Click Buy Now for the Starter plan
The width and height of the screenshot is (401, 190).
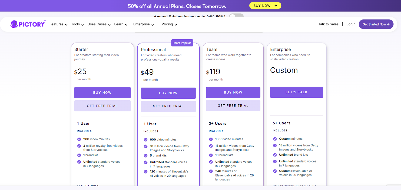point(102,93)
